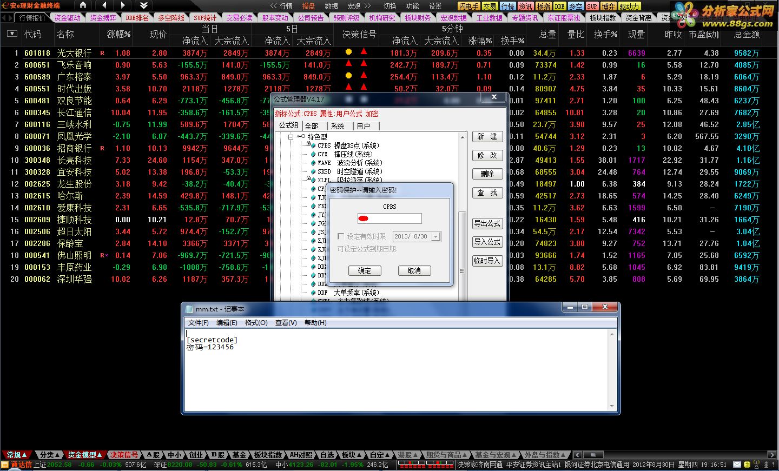The height and width of the screenshot is (471, 779).
Task: Open the 帮助(H) menu in Notepad
Action: 315,323
